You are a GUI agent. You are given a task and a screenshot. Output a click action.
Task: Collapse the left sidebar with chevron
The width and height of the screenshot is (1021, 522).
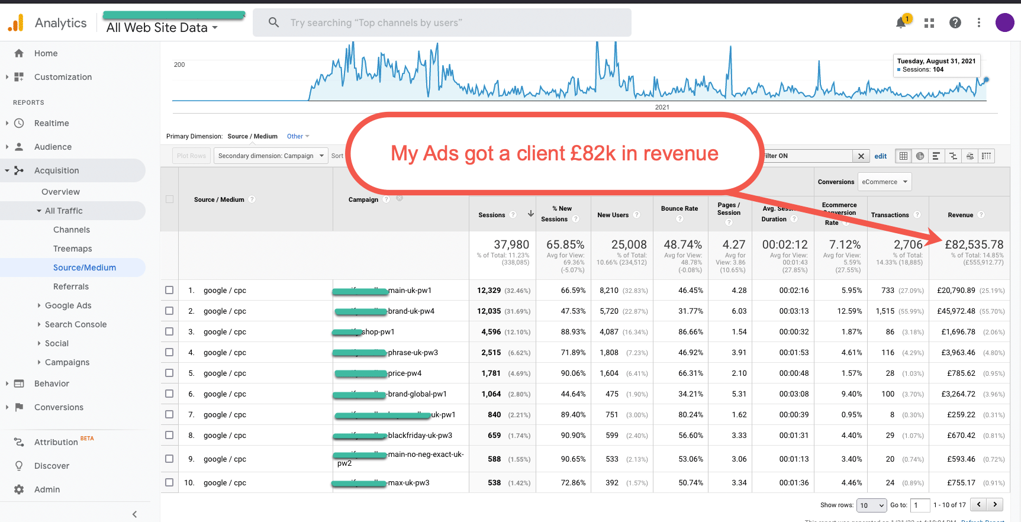coord(134,514)
